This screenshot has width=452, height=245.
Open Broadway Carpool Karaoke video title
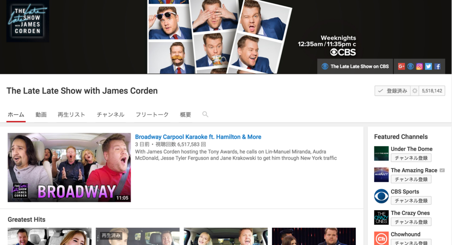(x=198, y=137)
